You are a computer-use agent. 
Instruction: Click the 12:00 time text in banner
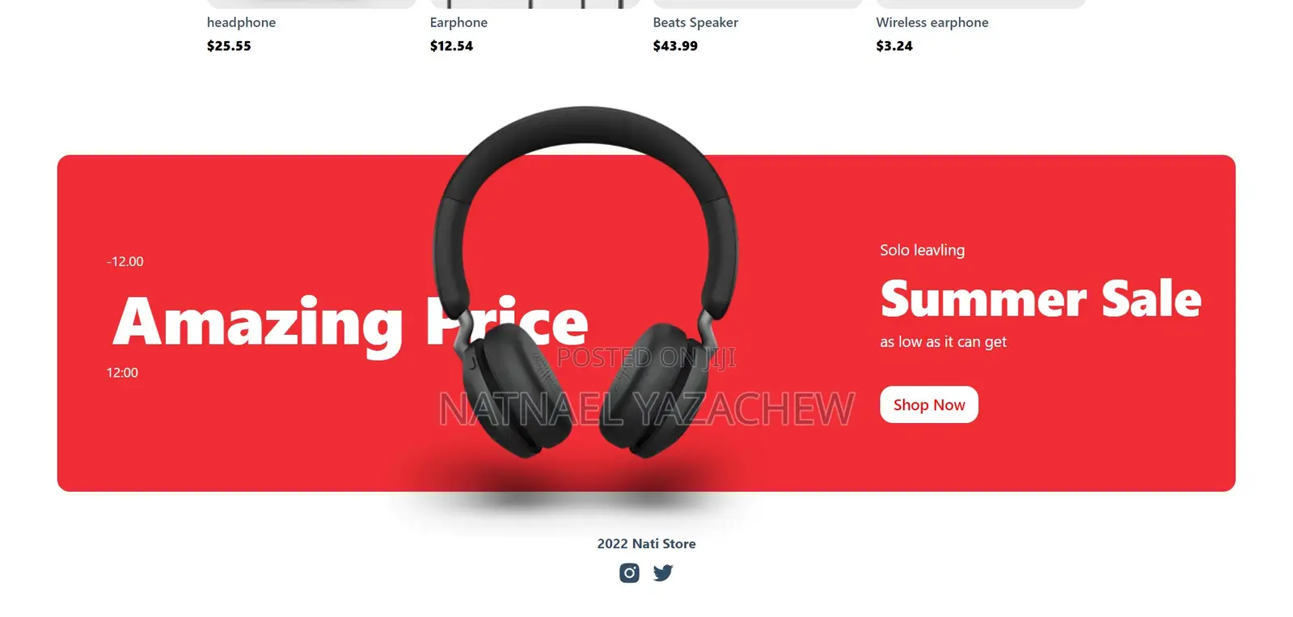pyautogui.click(x=122, y=372)
